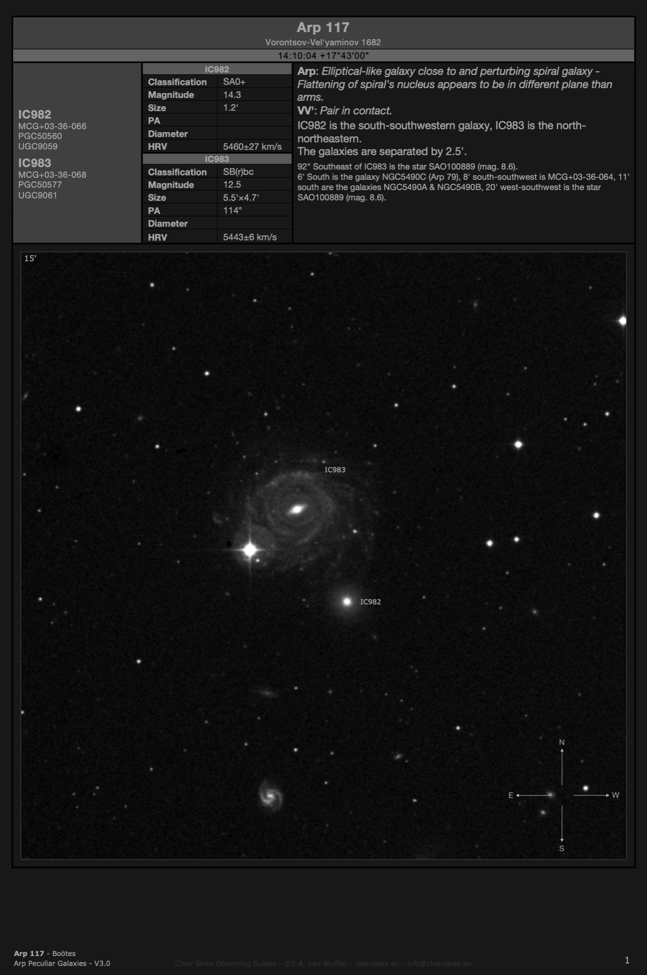Image resolution: width=647 pixels, height=975 pixels.
Task: Click the bright IC982 galaxy nucleus in the image
Action: tap(347, 602)
